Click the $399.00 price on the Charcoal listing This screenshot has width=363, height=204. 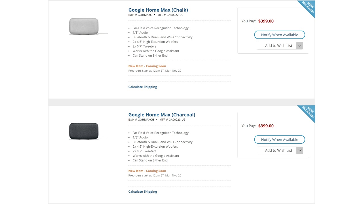tap(266, 126)
